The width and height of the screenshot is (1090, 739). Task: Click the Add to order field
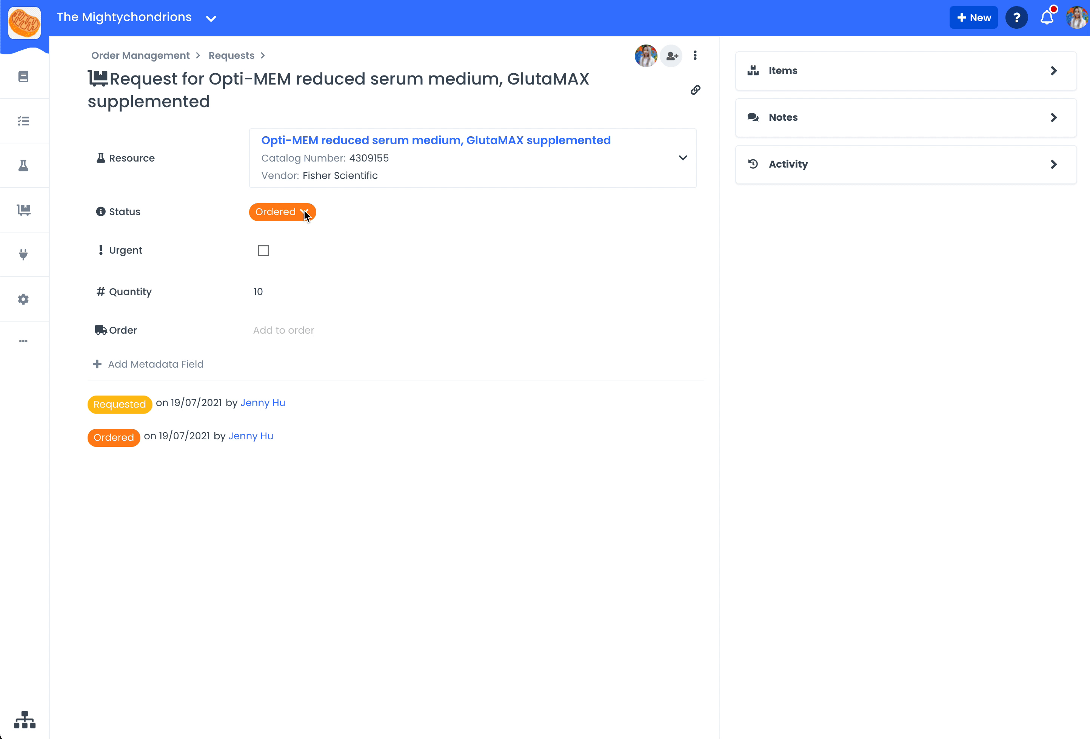point(283,330)
